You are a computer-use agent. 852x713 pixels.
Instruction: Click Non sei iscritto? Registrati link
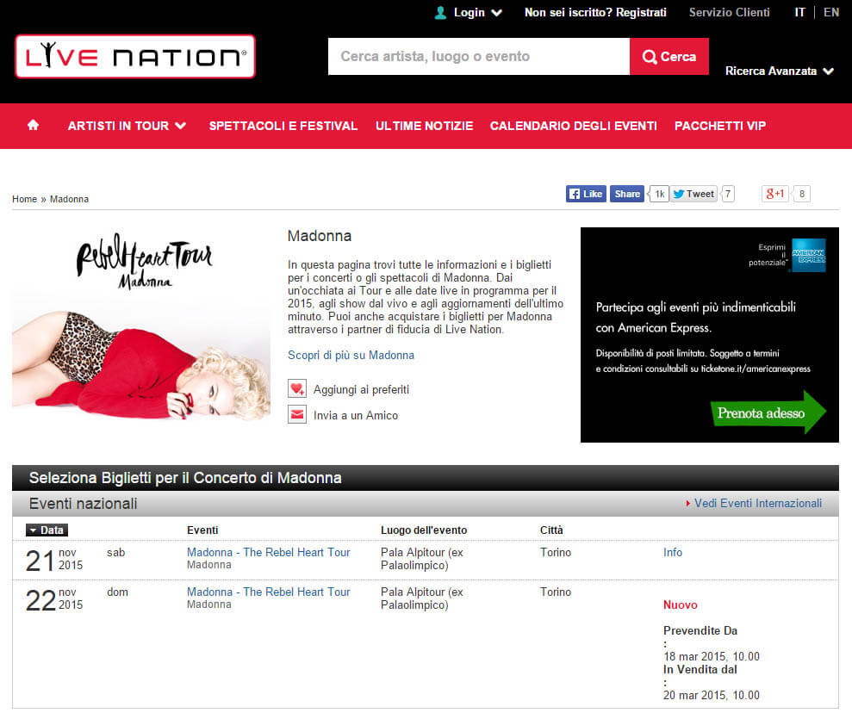coord(595,13)
